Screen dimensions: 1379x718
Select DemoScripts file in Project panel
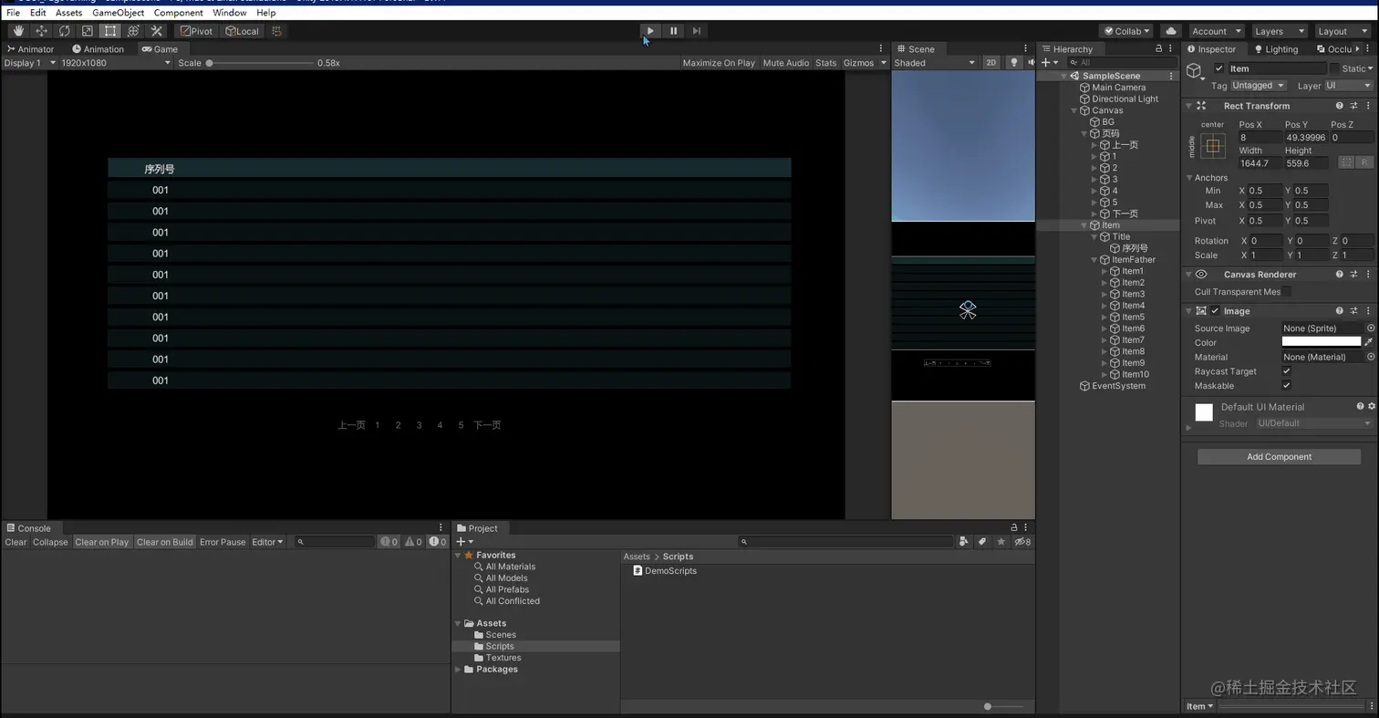(x=669, y=571)
